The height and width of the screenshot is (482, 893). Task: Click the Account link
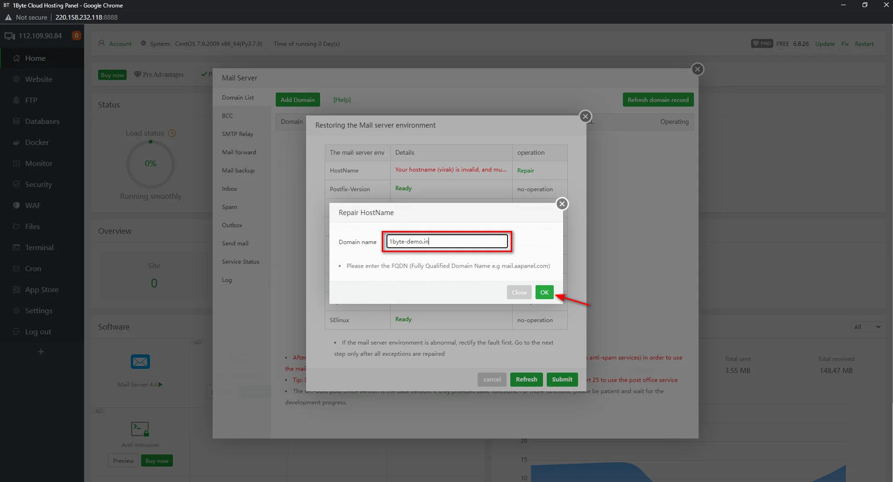coord(120,43)
